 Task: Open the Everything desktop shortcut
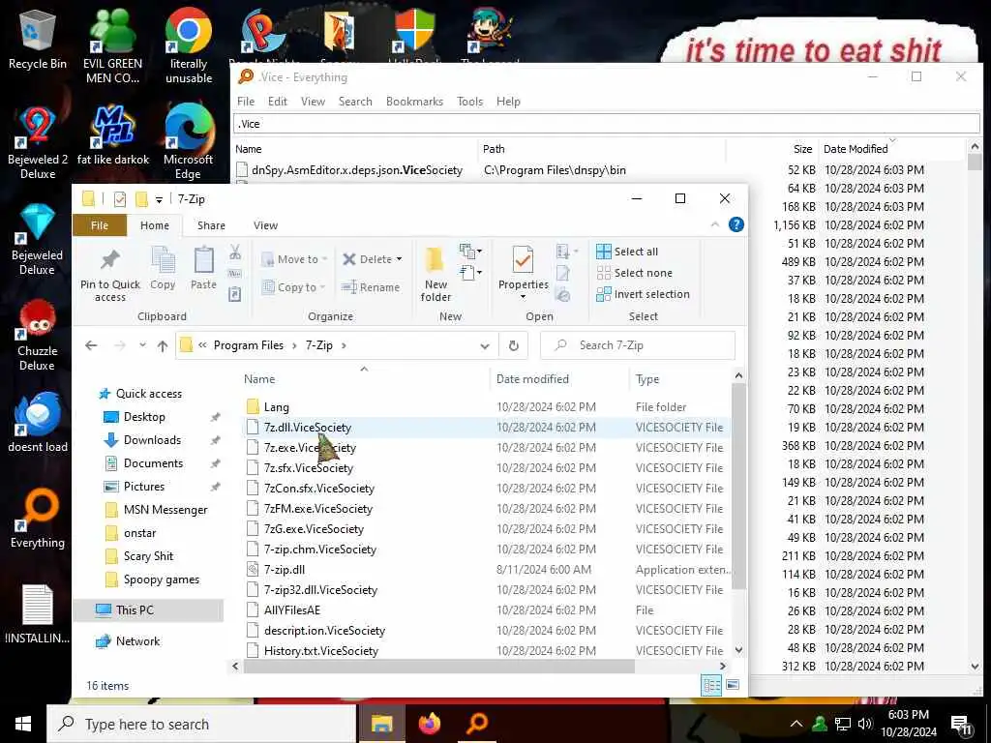38,519
